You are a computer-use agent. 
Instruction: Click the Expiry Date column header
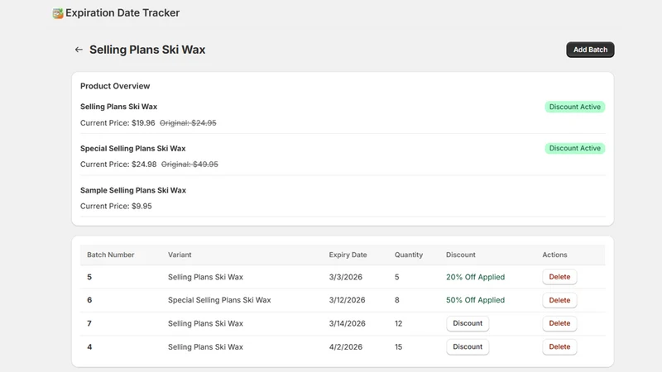coord(348,255)
